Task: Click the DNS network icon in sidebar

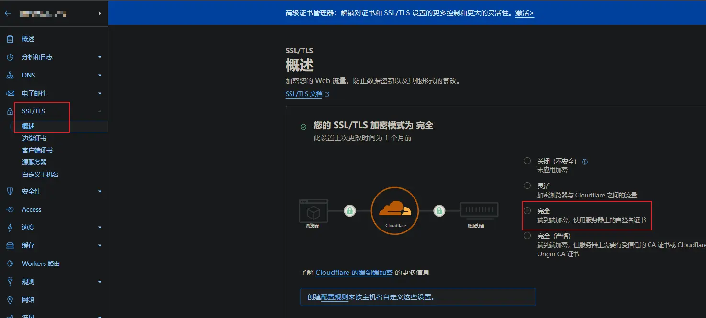Action: pos(10,76)
